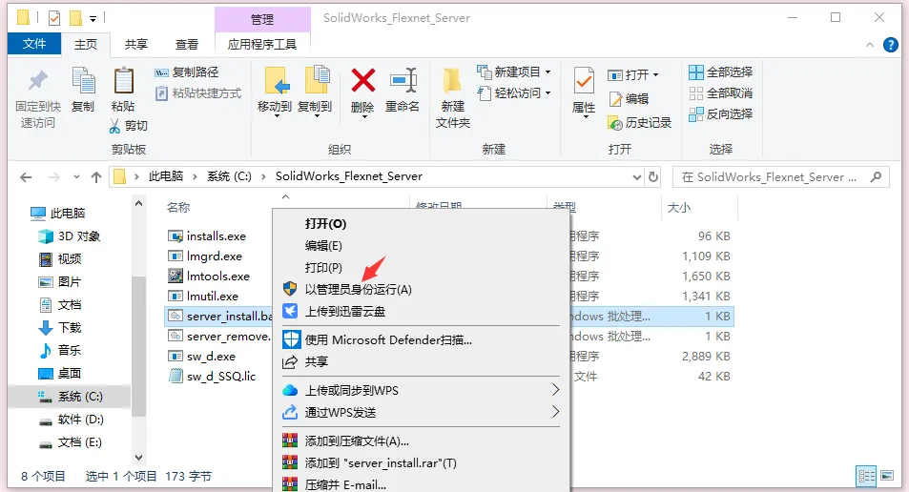This screenshot has width=909, height=492.
Task: Expand the Open button dropdown
Action: click(655, 74)
